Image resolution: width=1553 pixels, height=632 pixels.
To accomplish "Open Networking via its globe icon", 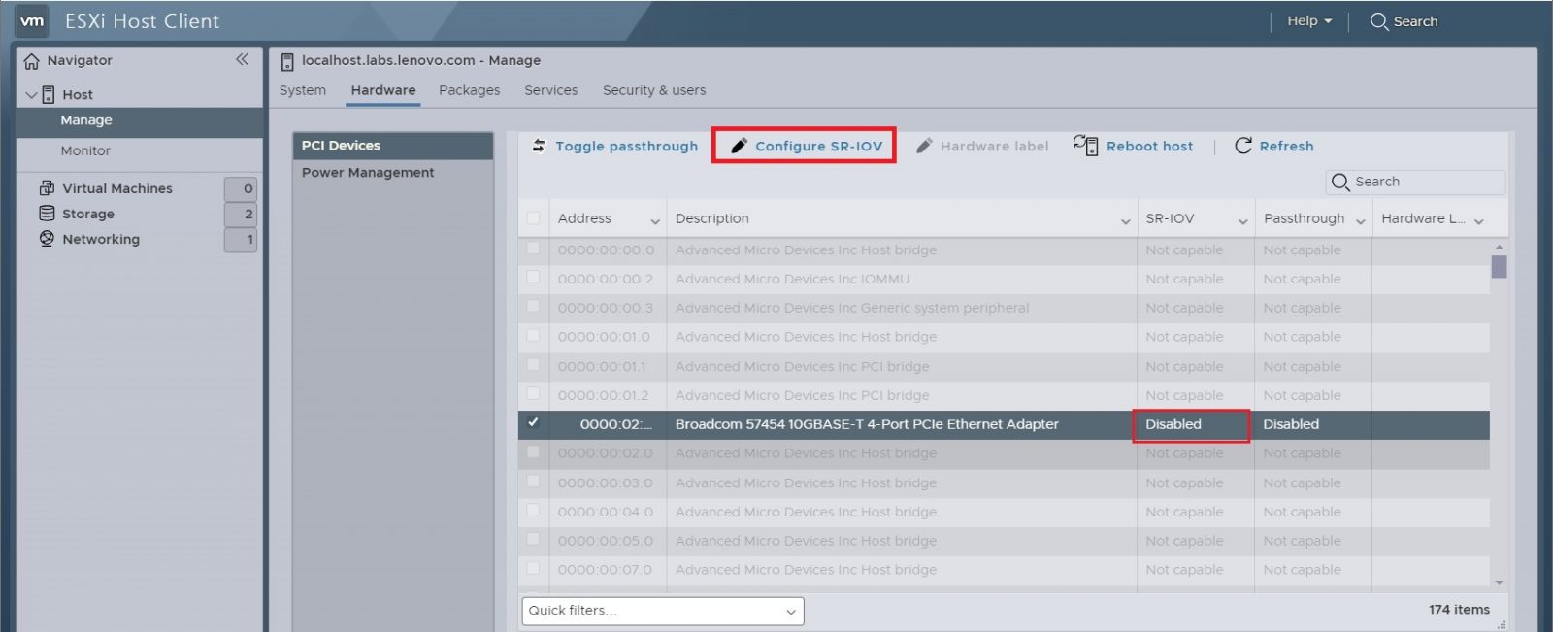I will [47, 239].
